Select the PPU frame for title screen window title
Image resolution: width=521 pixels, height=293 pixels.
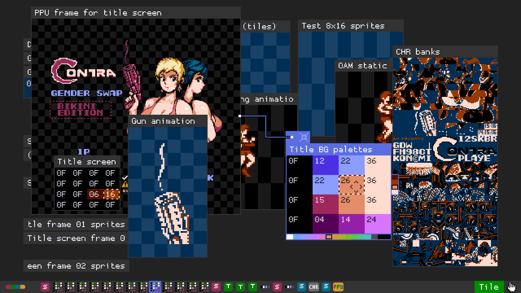tap(98, 13)
